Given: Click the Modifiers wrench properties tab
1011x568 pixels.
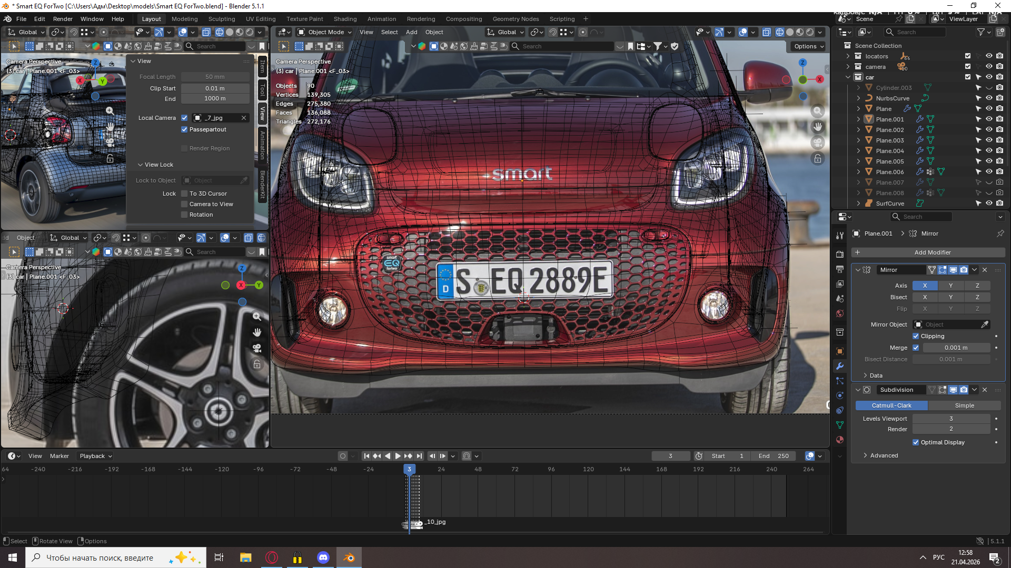Looking at the screenshot, I should (x=840, y=366).
